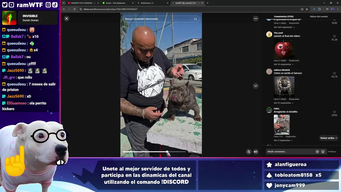Click the INVISIBLE album cover art
Viewport: 341px width, 192px height.
(9, 18)
